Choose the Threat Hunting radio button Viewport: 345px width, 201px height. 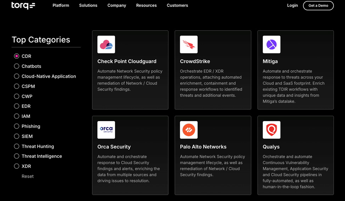point(17,146)
